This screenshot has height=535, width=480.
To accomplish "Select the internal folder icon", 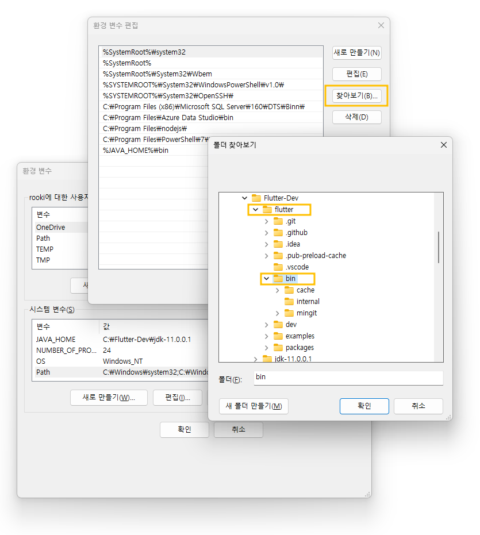I will (x=289, y=301).
